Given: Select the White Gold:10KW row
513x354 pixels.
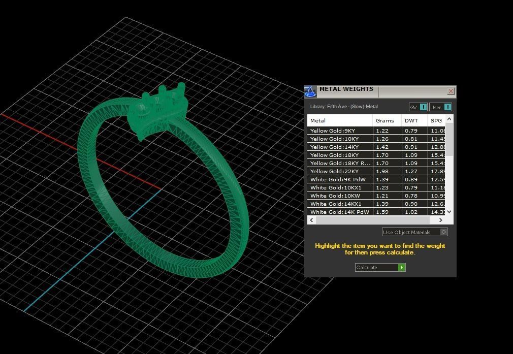Looking at the screenshot, I should click(376, 196).
